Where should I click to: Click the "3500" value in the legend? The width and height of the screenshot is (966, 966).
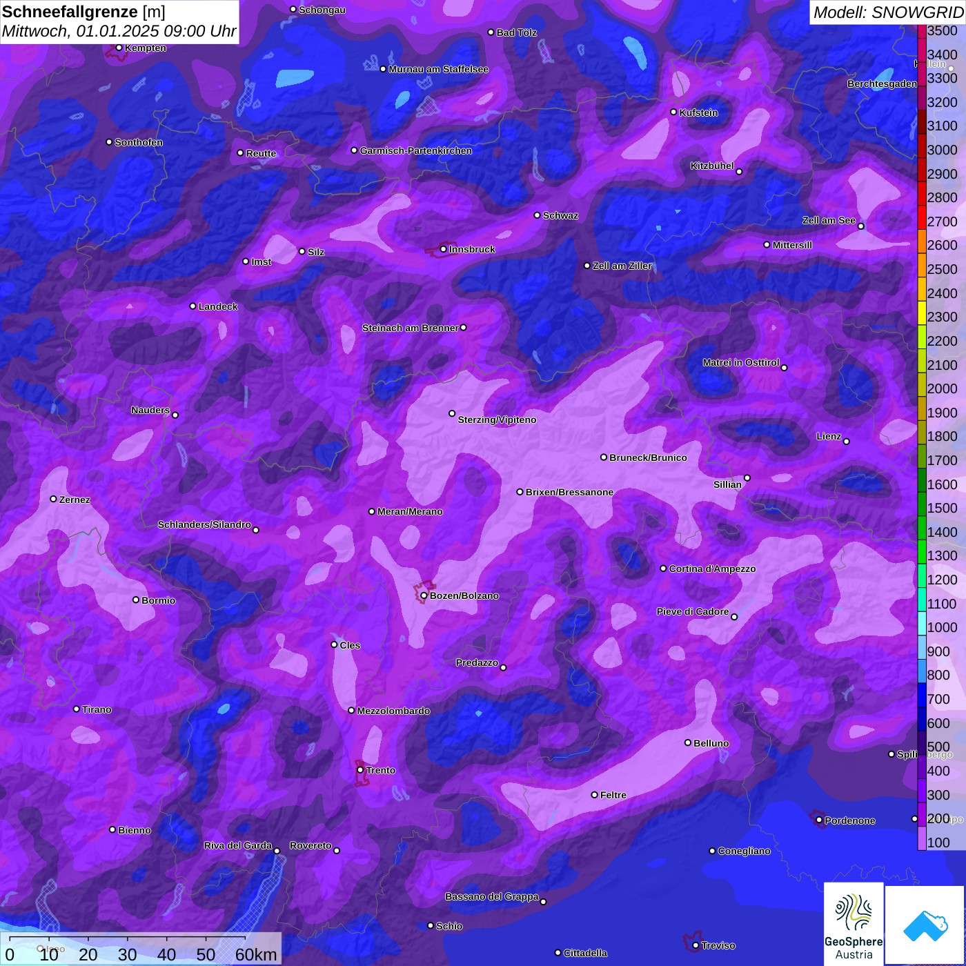[943, 30]
